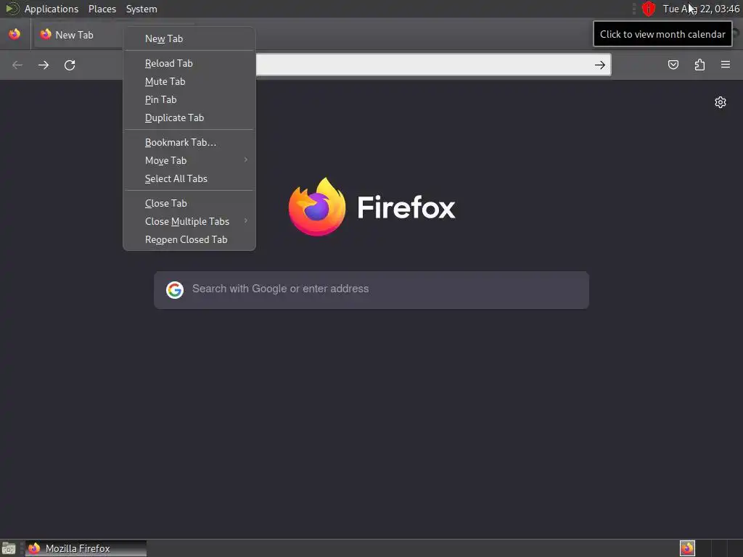Click the Firefox icon in bottom panel tray

687,548
